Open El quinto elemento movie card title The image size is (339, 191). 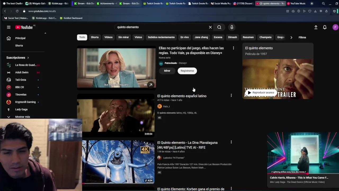click(x=259, y=48)
